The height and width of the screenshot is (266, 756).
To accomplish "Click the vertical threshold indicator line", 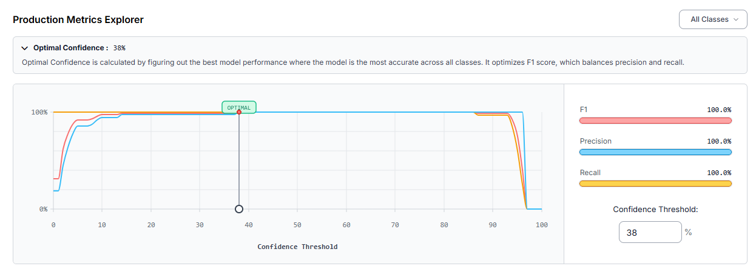I will click(x=239, y=160).
